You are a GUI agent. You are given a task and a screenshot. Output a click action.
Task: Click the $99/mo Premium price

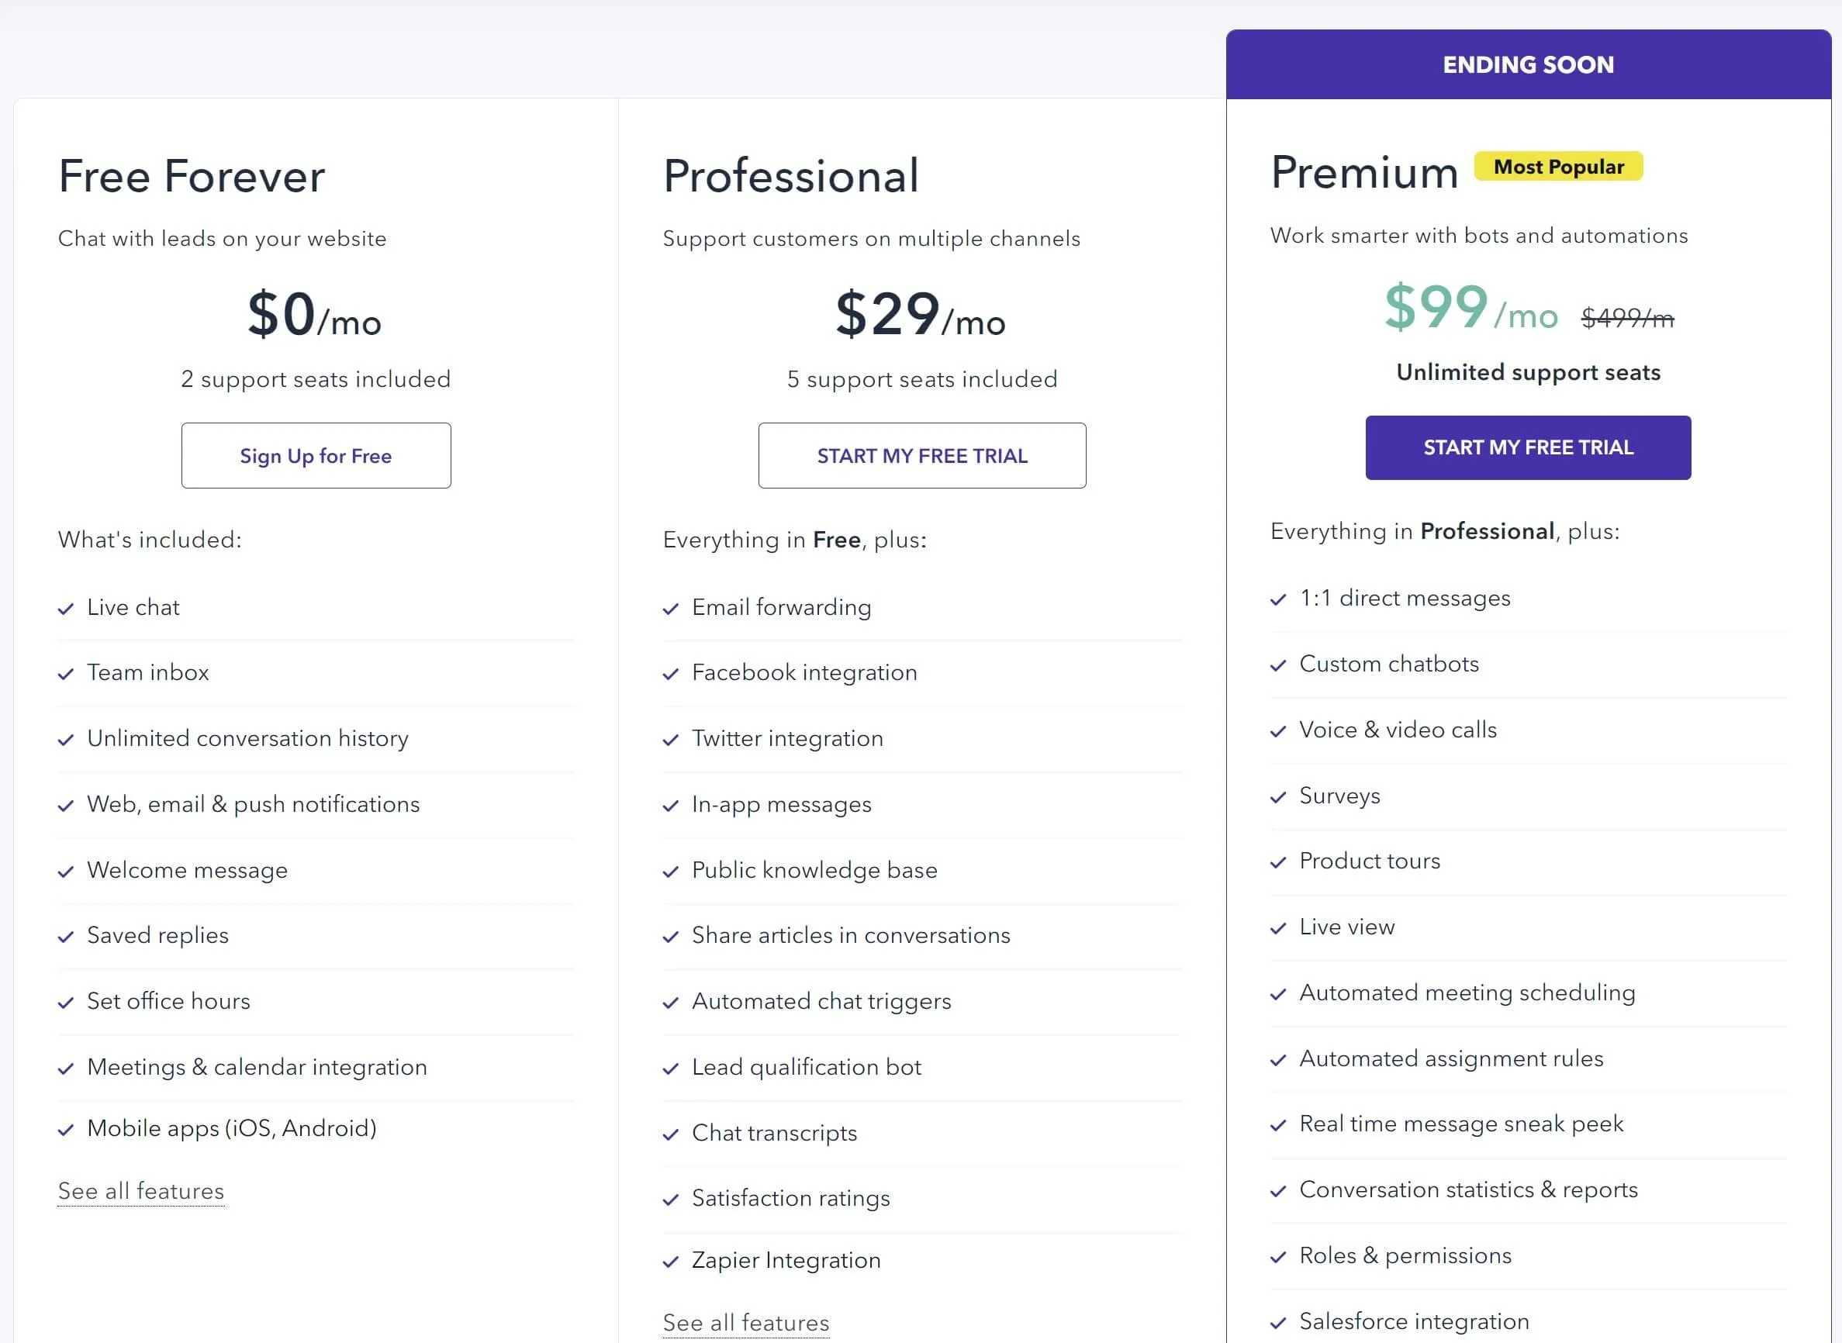(1471, 307)
